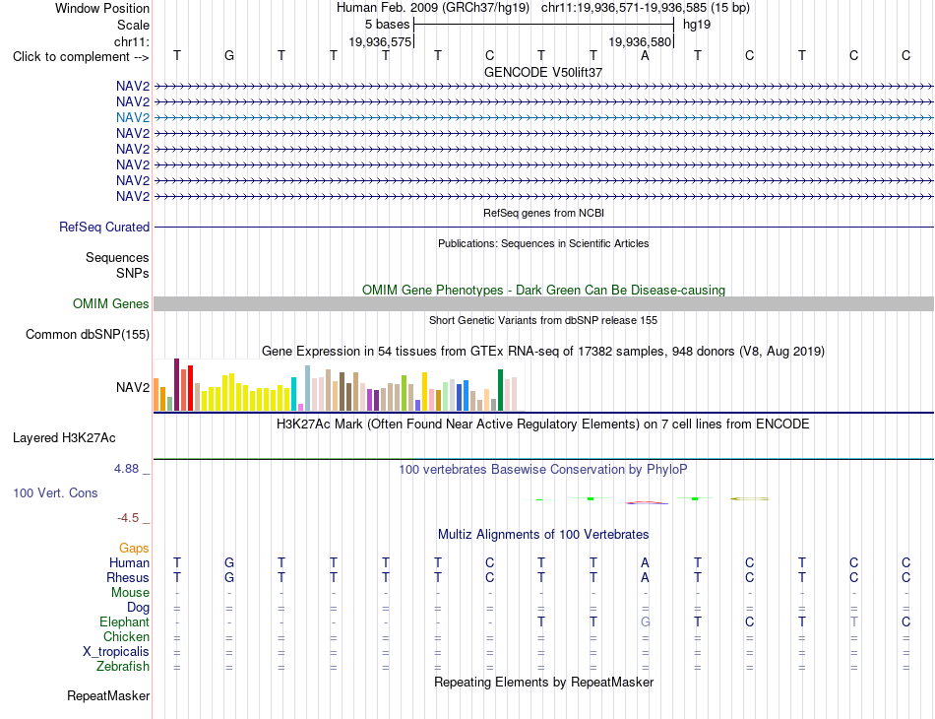Click the 'Rhesus' species label
The width and height of the screenshot is (935, 719).
coord(128,577)
